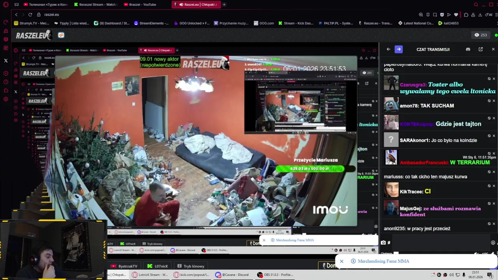The height and width of the screenshot is (280, 498).
Task: Delete the amon78 chat message
Action: tap(494, 101)
